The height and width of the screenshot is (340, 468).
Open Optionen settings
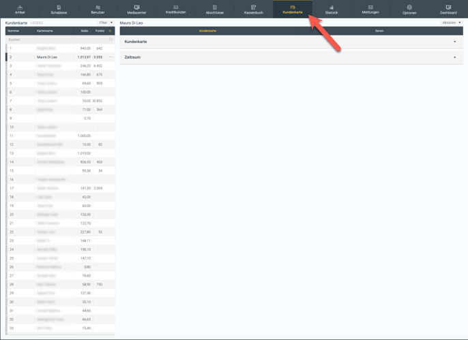point(409,10)
